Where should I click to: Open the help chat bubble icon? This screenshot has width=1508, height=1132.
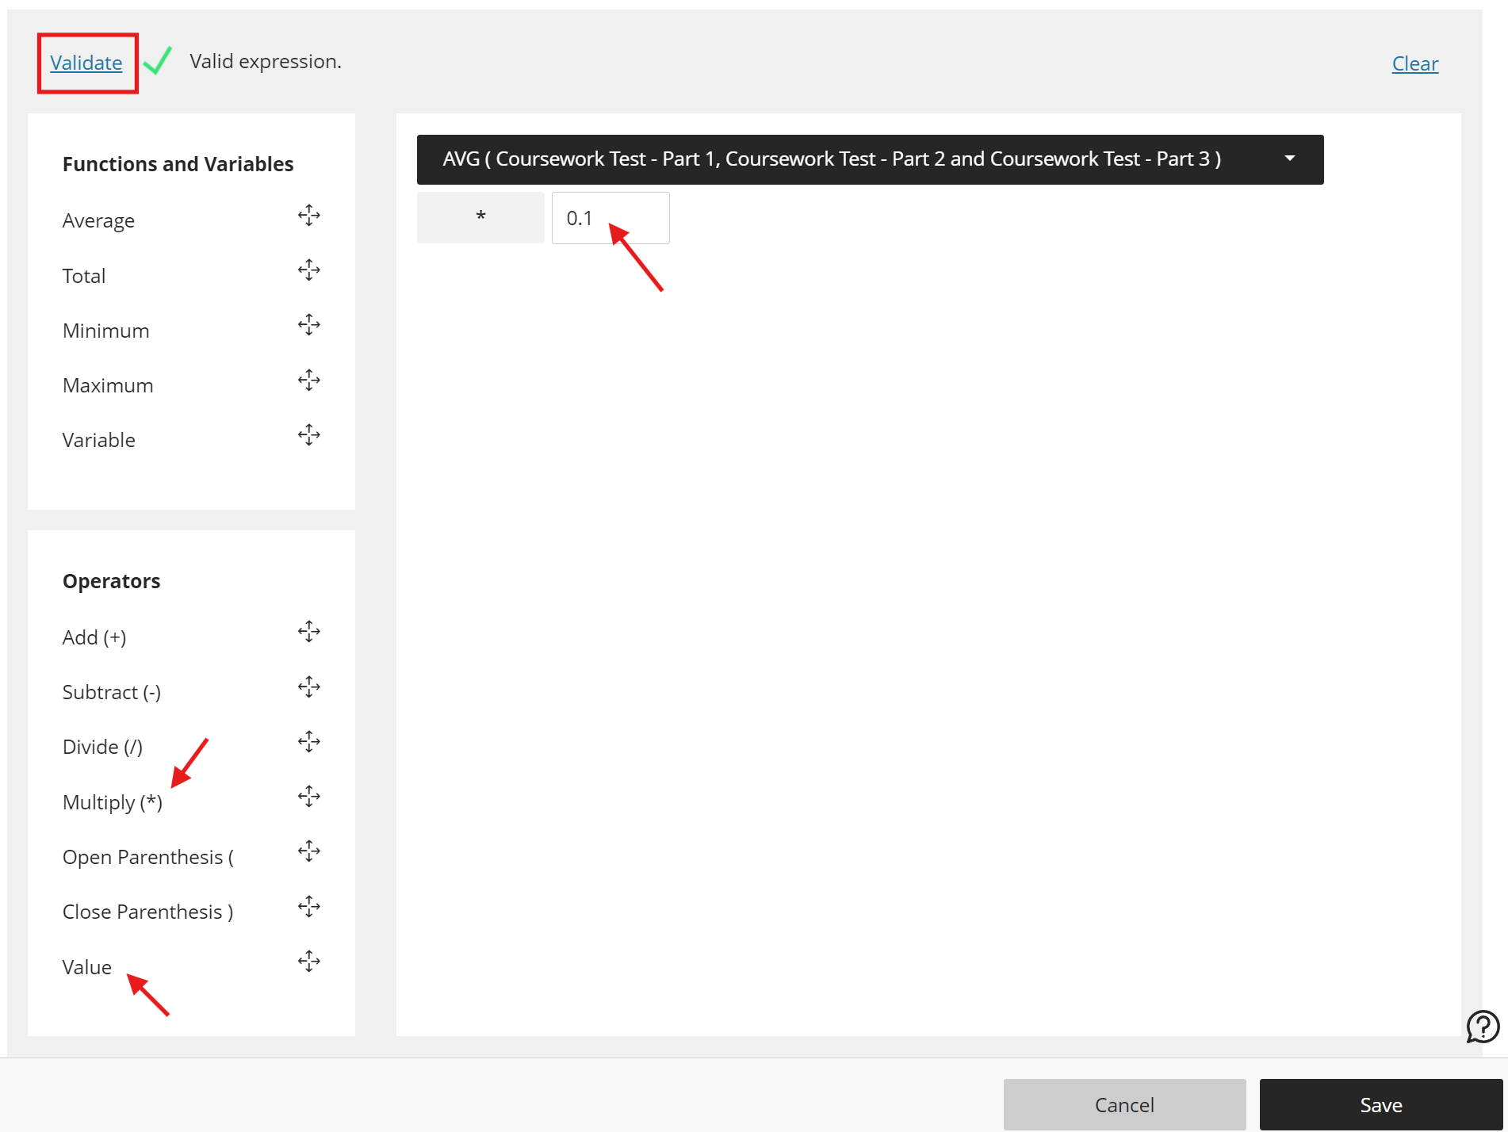coord(1483,1027)
